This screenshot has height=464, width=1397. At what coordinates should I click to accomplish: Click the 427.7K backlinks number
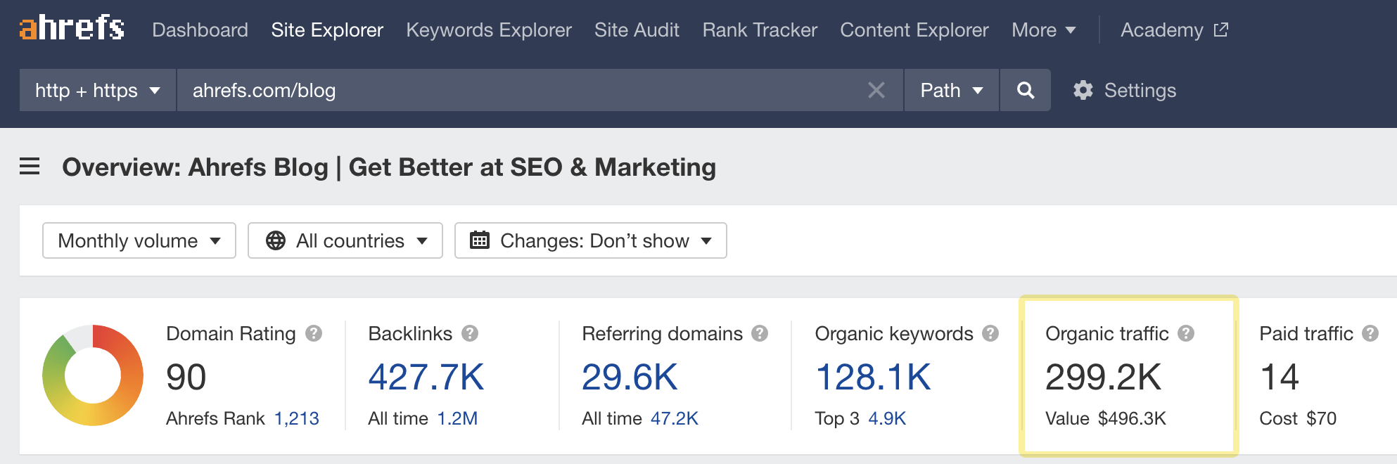tap(426, 377)
